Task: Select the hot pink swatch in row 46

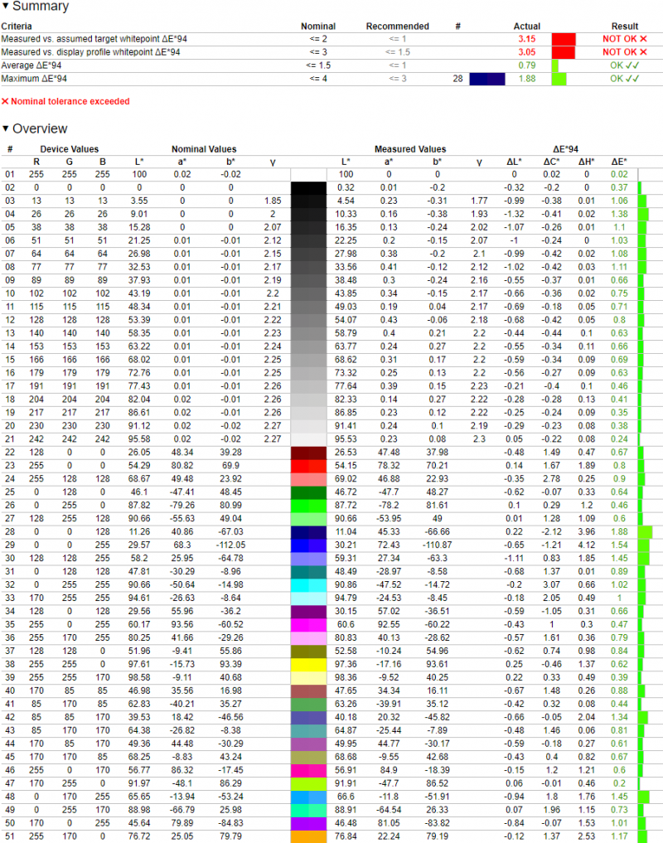Action: (x=308, y=770)
